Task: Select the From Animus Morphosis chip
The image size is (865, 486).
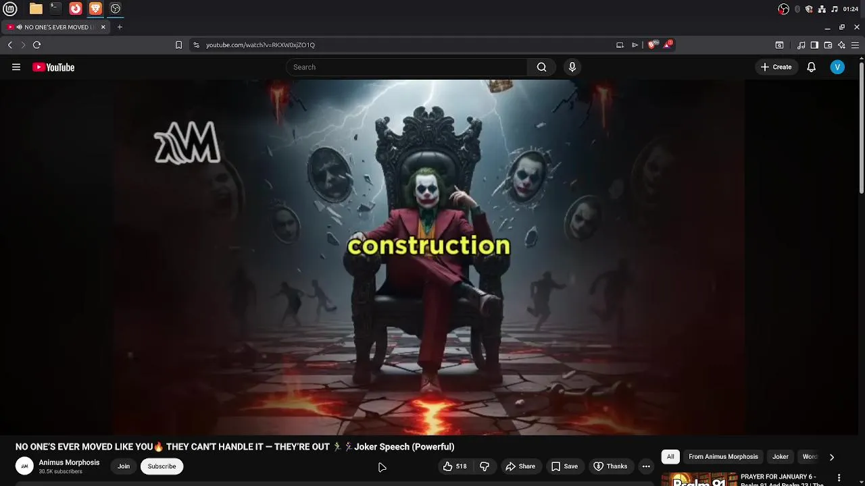Action: click(723, 457)
